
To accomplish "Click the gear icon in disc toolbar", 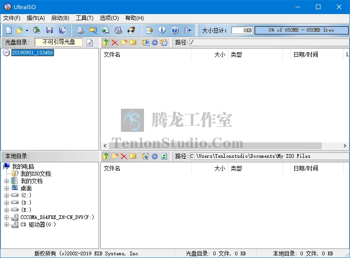I will [155, 42].
